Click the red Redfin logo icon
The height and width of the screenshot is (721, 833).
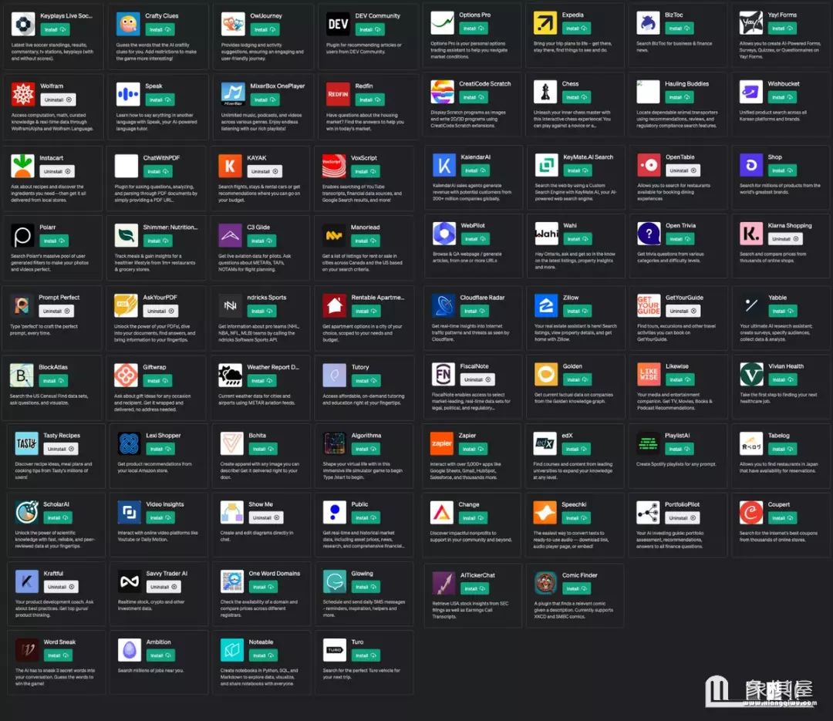[x=338, y=94]
